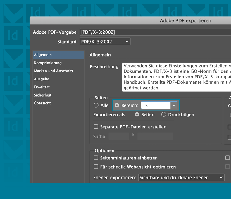Expand the Bereich page range dropdown arrow

point(174,105)
